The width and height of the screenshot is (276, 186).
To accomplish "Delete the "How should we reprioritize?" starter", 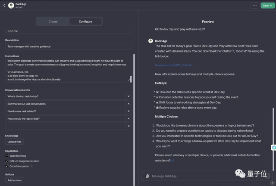I will (x=129, y=118).
